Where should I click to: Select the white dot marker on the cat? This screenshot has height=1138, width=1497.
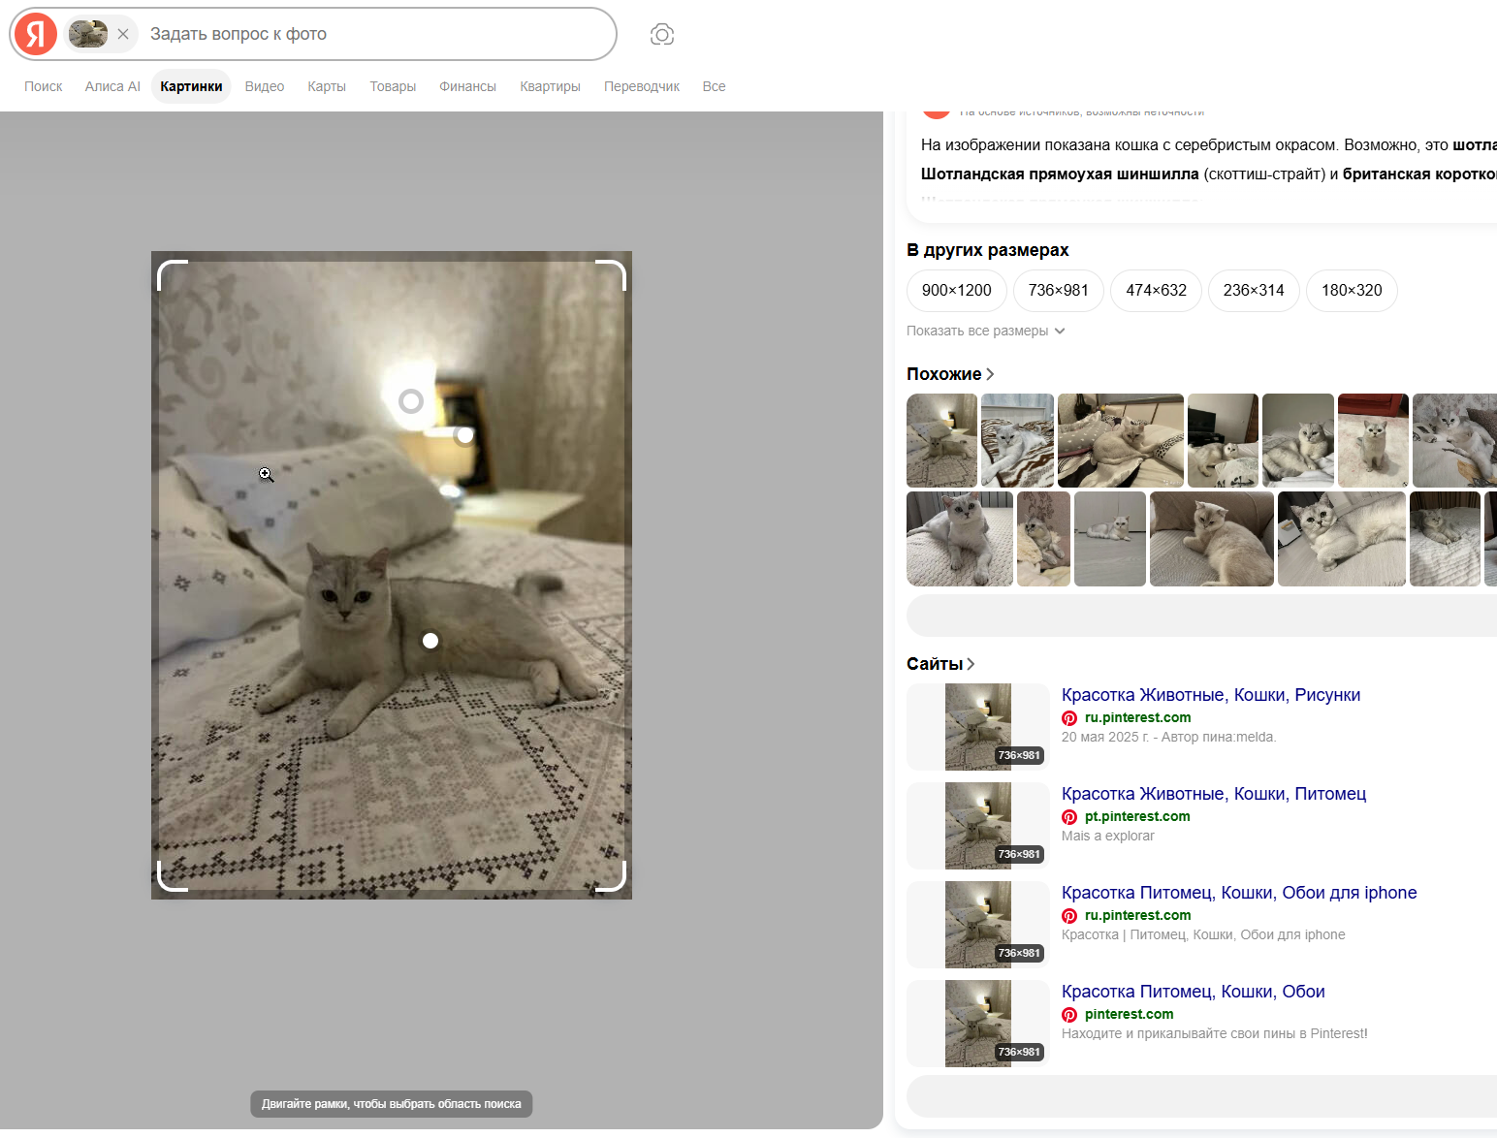tap(430, 641)
